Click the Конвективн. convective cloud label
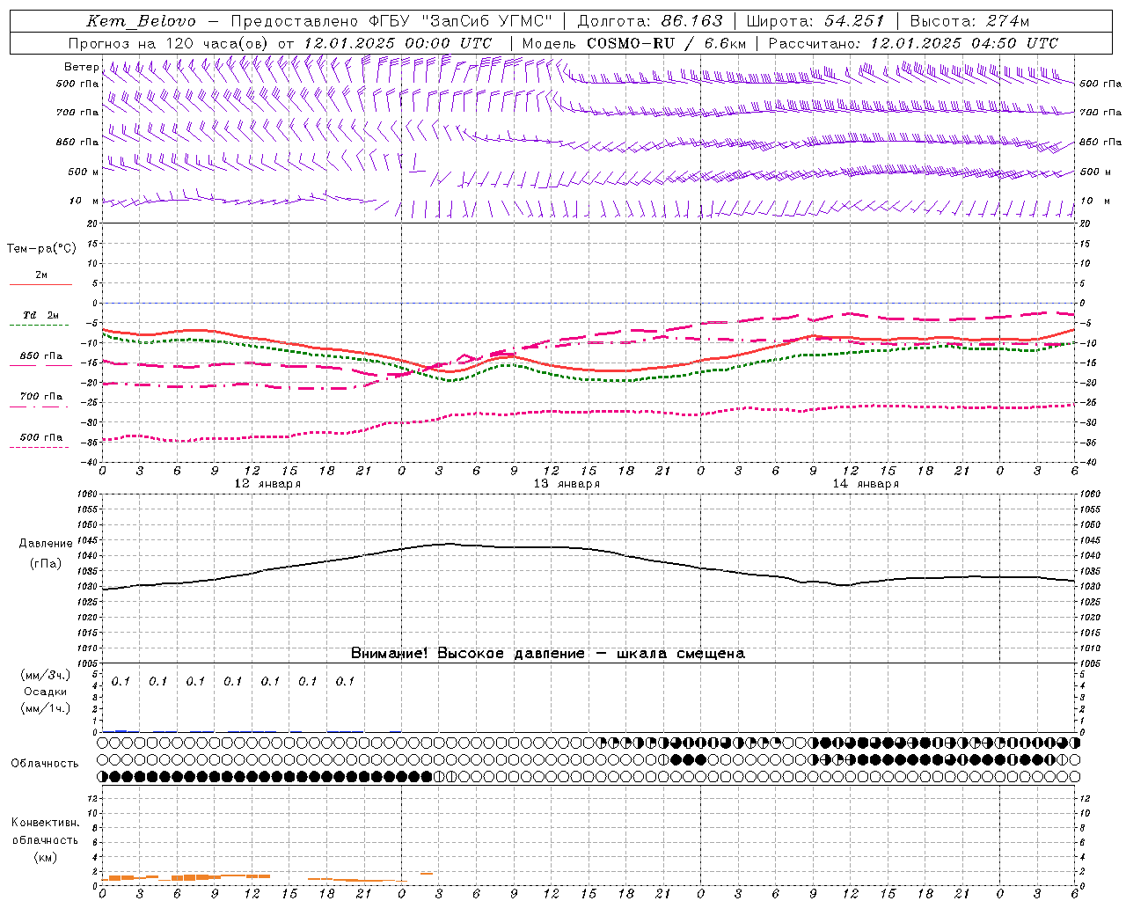This screenshot has height=901, width=1126. (46, 823)
